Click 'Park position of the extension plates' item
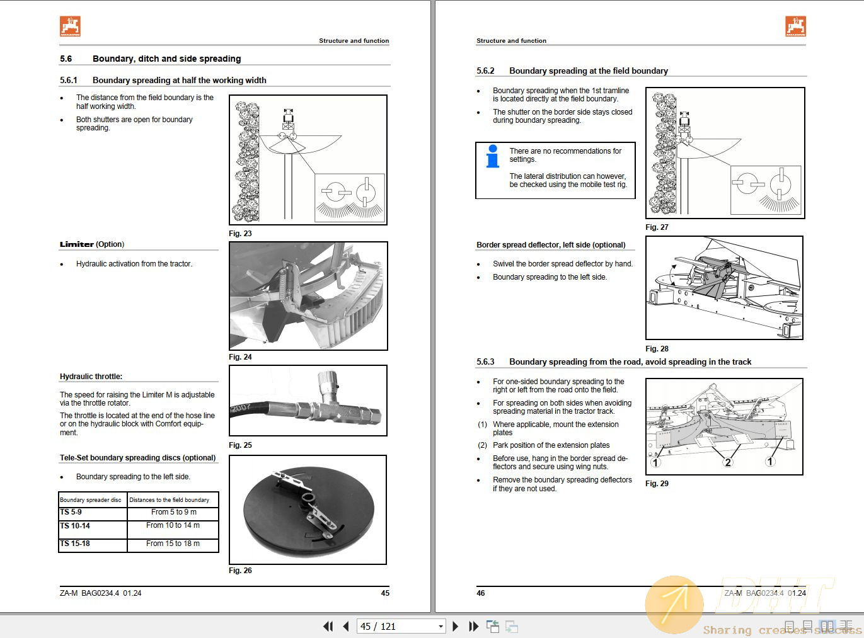This screenshot has width=864, height=638. click(551, 445)
